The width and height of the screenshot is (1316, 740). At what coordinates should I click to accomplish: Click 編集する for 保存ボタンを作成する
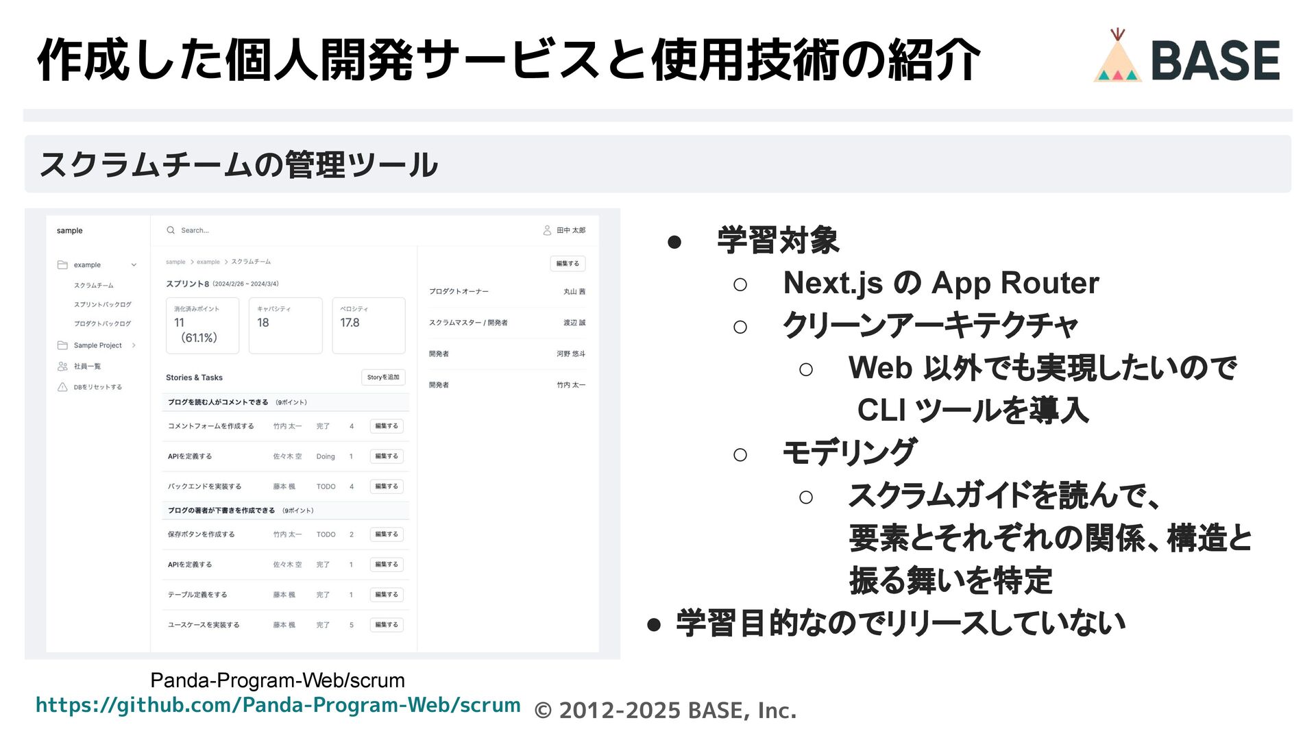[x=387, y=534]
